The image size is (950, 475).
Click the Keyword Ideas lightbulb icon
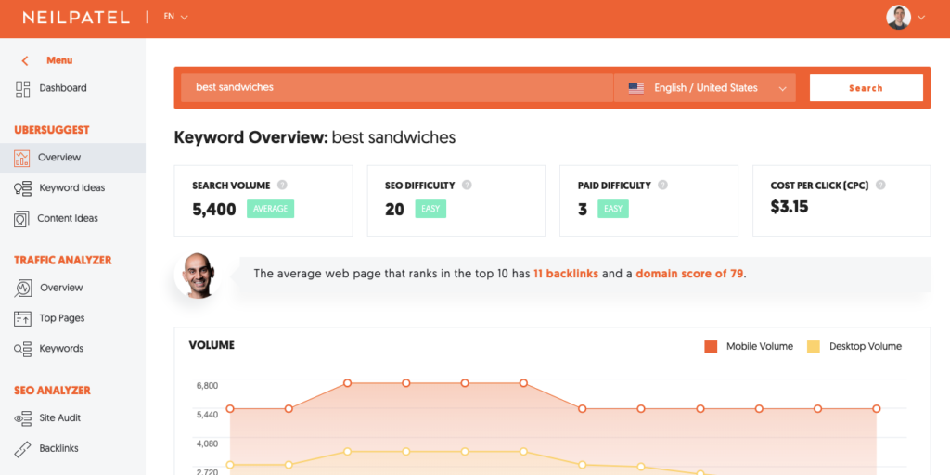[x=22, y=188]
